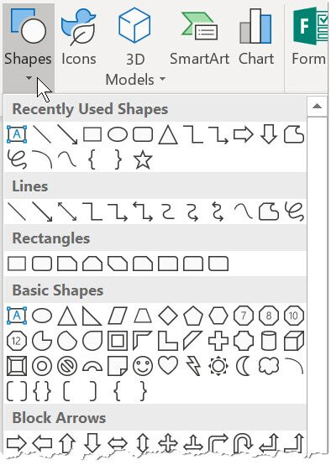Pick the Star shape in Recently Used Shapes
Image resolution: width=331 pixels, height=465 pixels.
pos(143,159)
